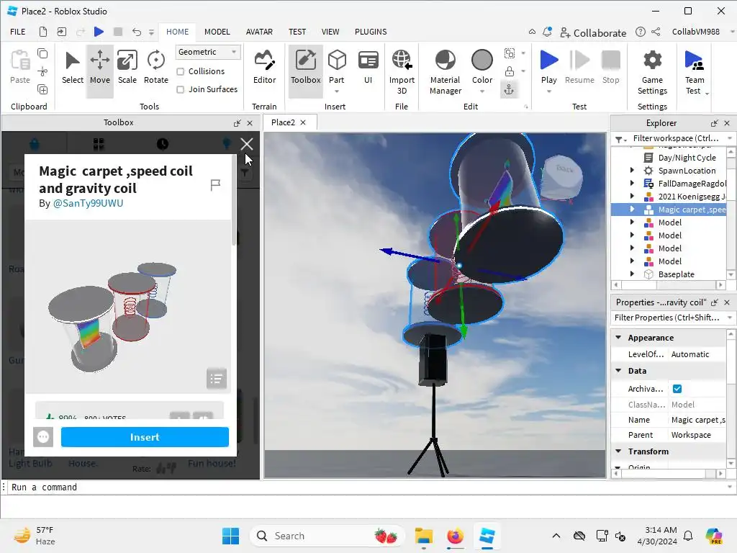Click the Insert button
737x553 pixels.
coord(145,437)
